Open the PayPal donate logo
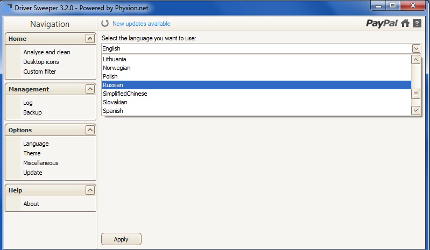430x250 pixels. 382,24
